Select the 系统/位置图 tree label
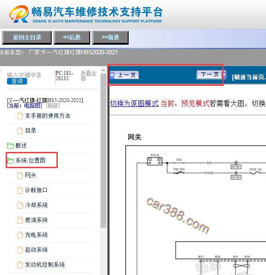Viewport: 266px width, 275px height. point(31,160)
